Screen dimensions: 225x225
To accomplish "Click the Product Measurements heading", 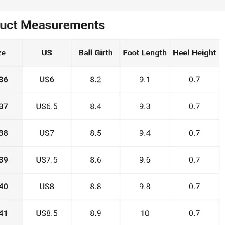I will (52, 25).
